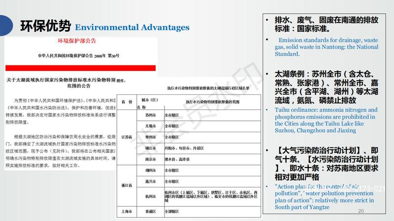This screenshot has width=394, height=221.
Task: Click the blue semicircle decoration beside title
Action: click(x=6, y=26)
